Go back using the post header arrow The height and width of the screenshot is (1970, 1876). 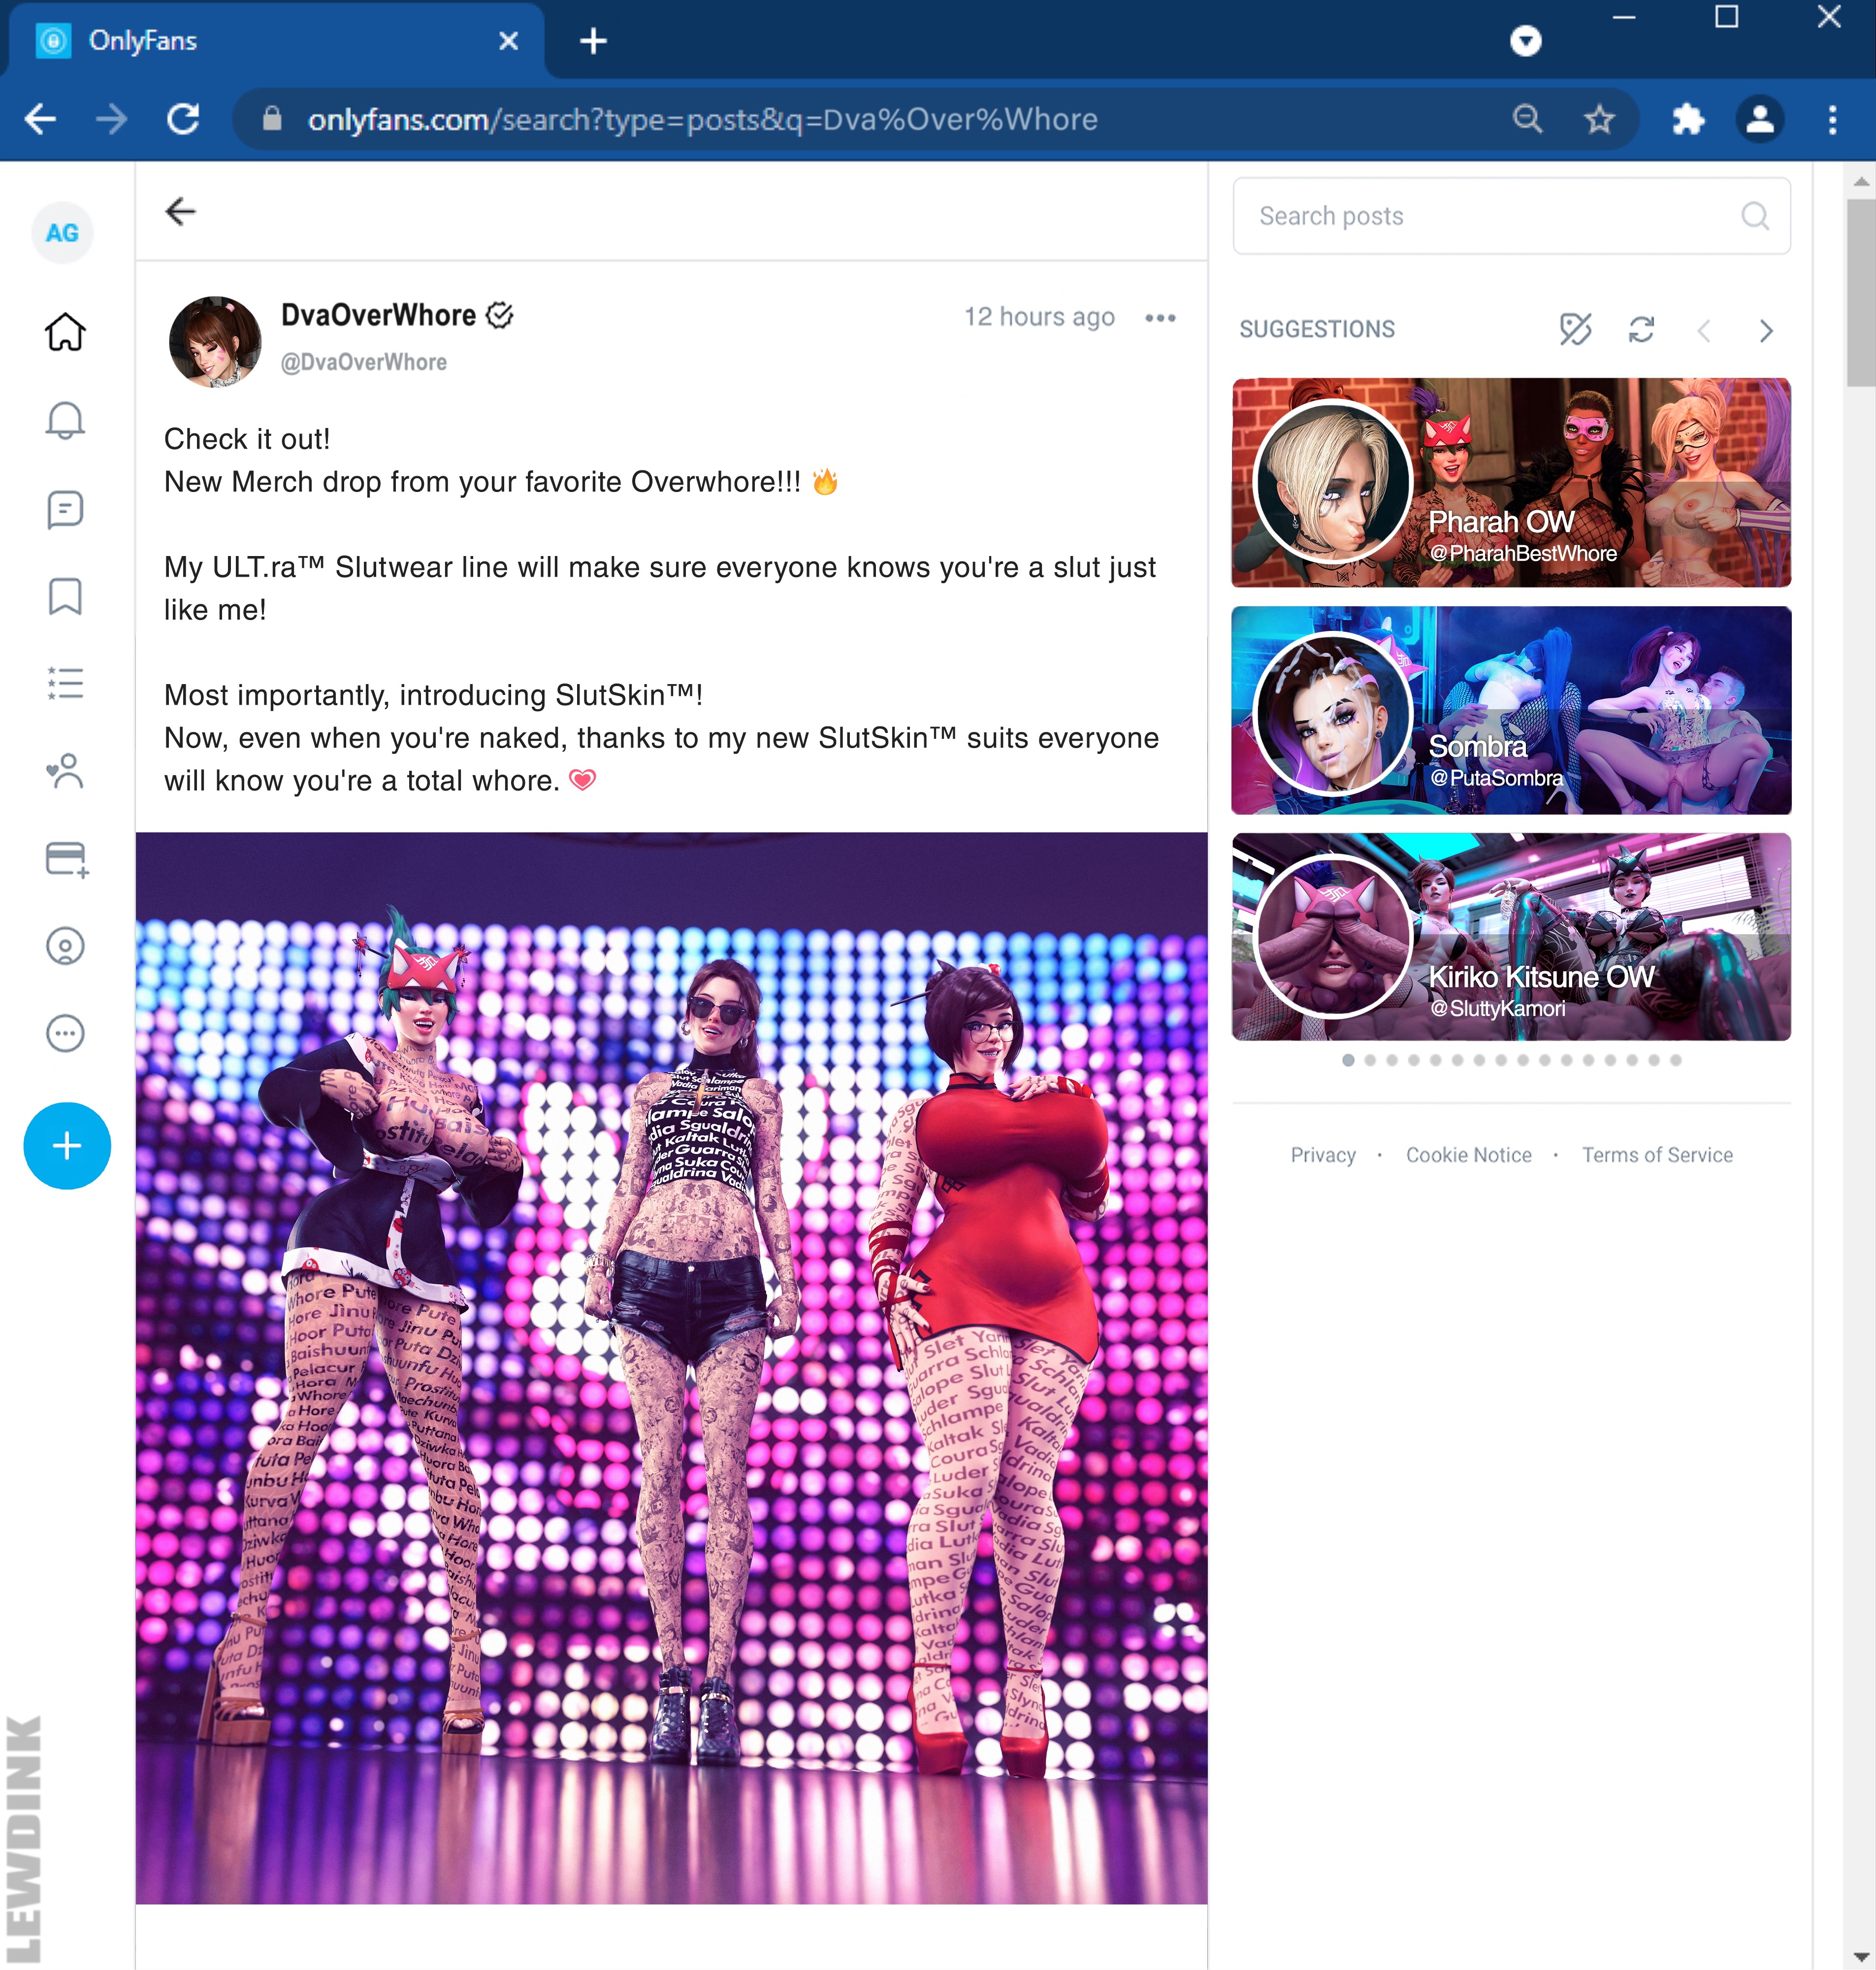tap(180, 212)
